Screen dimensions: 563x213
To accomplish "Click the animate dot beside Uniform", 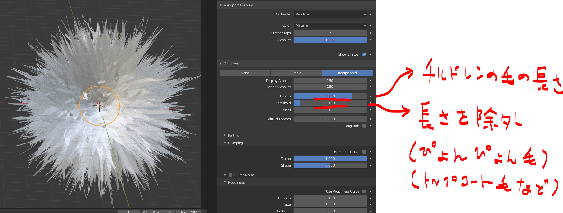I will click(x=370, y=198).
